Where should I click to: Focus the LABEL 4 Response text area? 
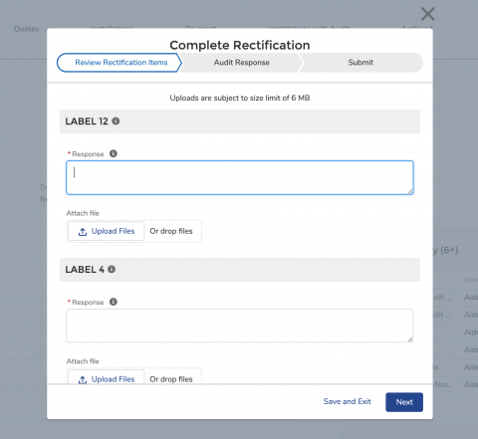pyautogui.click(x=240, y=326)
